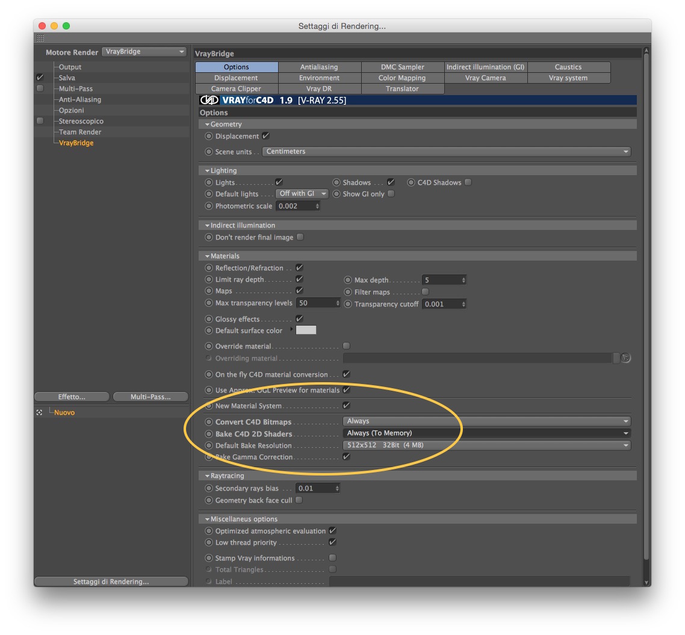The width and height of the screenshot is (685, 635).
Task: Click the animation dot beside Bake C4D 2D Shaders
Action: [x=209, y=434]
